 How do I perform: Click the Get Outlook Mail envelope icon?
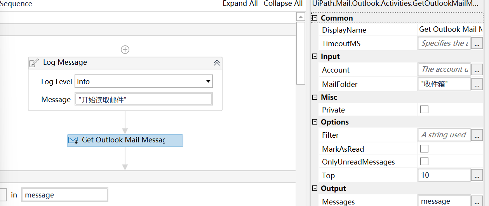point(73,140)
